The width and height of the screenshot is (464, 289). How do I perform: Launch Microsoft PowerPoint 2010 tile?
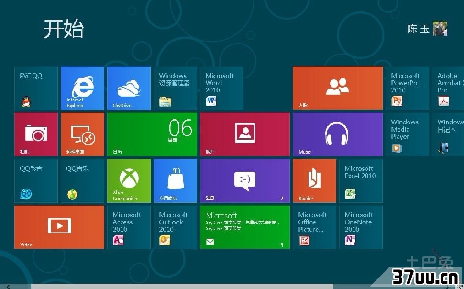tap(407, 88)
